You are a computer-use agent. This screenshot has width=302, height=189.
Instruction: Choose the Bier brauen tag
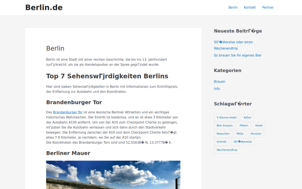(x=224, y=125)
